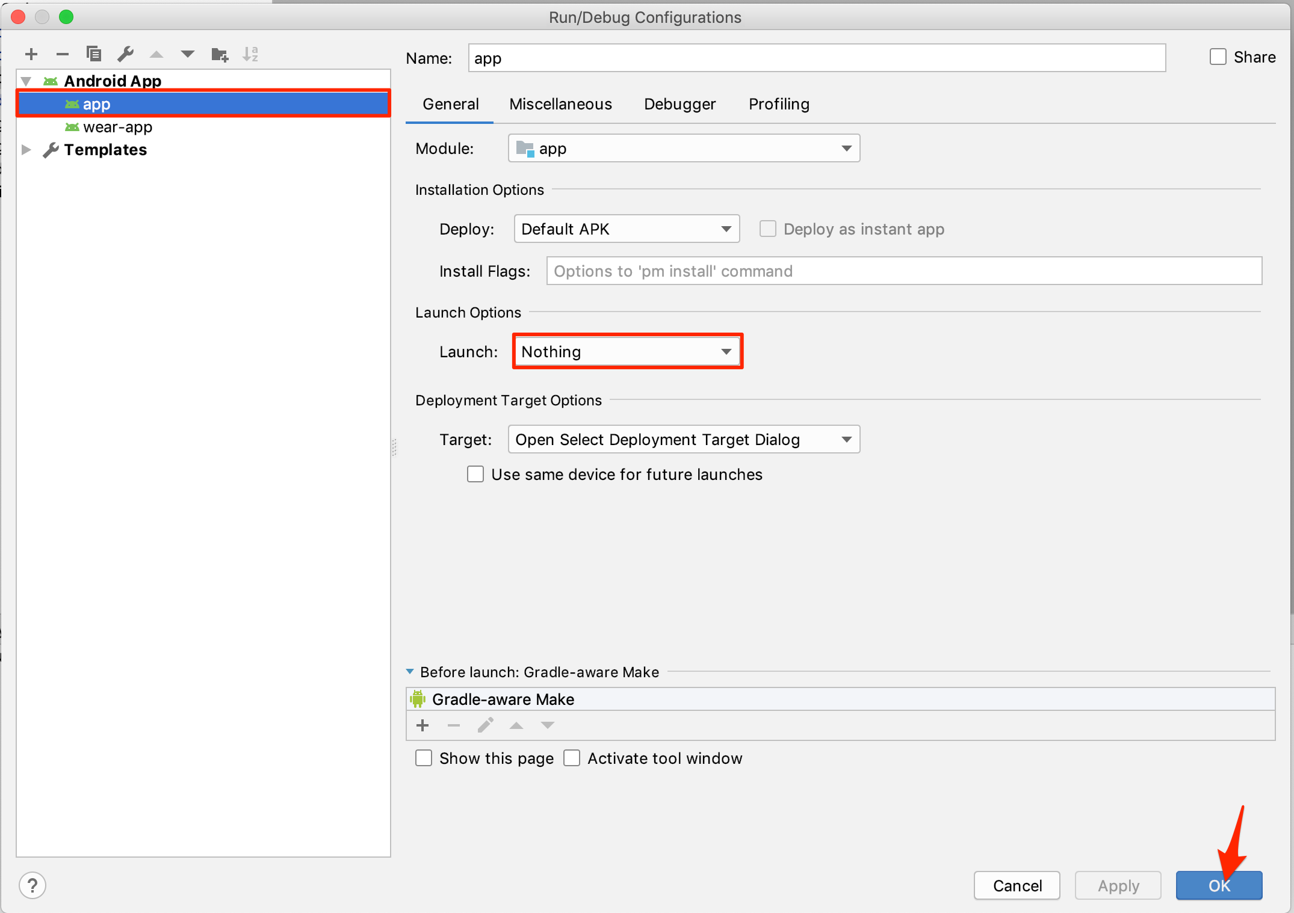Switch to the Debugger tab
This screenshot has height=913, width=1294.
pyautogui.click(x=680, y=104)
